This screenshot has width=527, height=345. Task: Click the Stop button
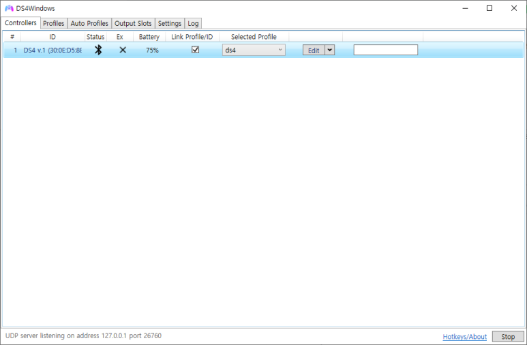(x=508, y=336)
